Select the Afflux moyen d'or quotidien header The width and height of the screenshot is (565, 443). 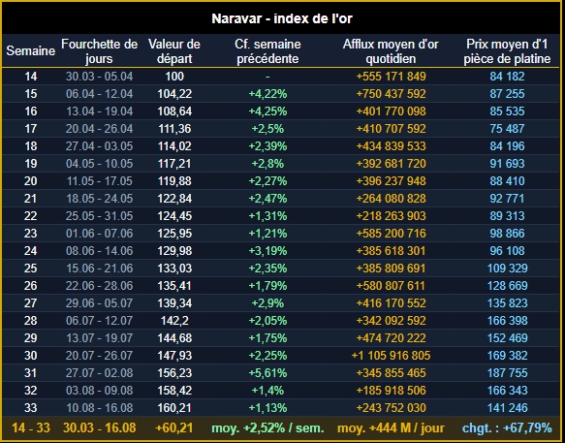click(391, 51)
